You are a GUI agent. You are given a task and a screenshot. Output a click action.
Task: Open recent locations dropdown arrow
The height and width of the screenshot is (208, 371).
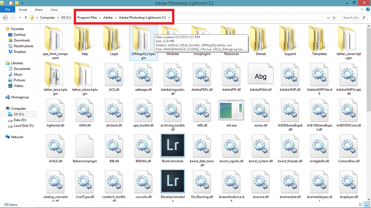pyautogui.click(x=19, y=18)
